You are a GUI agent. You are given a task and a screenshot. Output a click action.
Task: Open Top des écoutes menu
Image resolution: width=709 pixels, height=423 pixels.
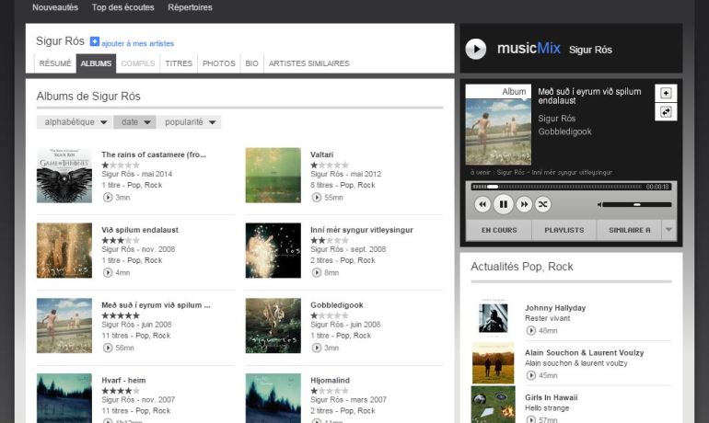[123, 7]
